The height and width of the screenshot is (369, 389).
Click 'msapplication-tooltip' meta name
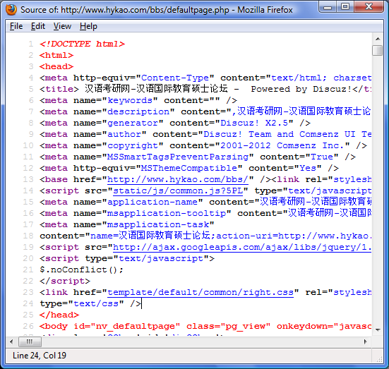[167, 213]
